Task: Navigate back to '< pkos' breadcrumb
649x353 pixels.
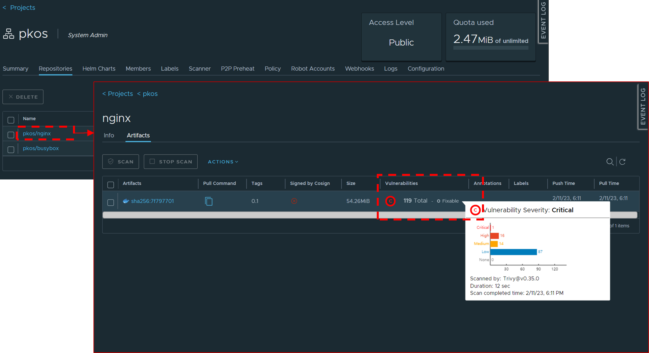Action: point(147,94)
